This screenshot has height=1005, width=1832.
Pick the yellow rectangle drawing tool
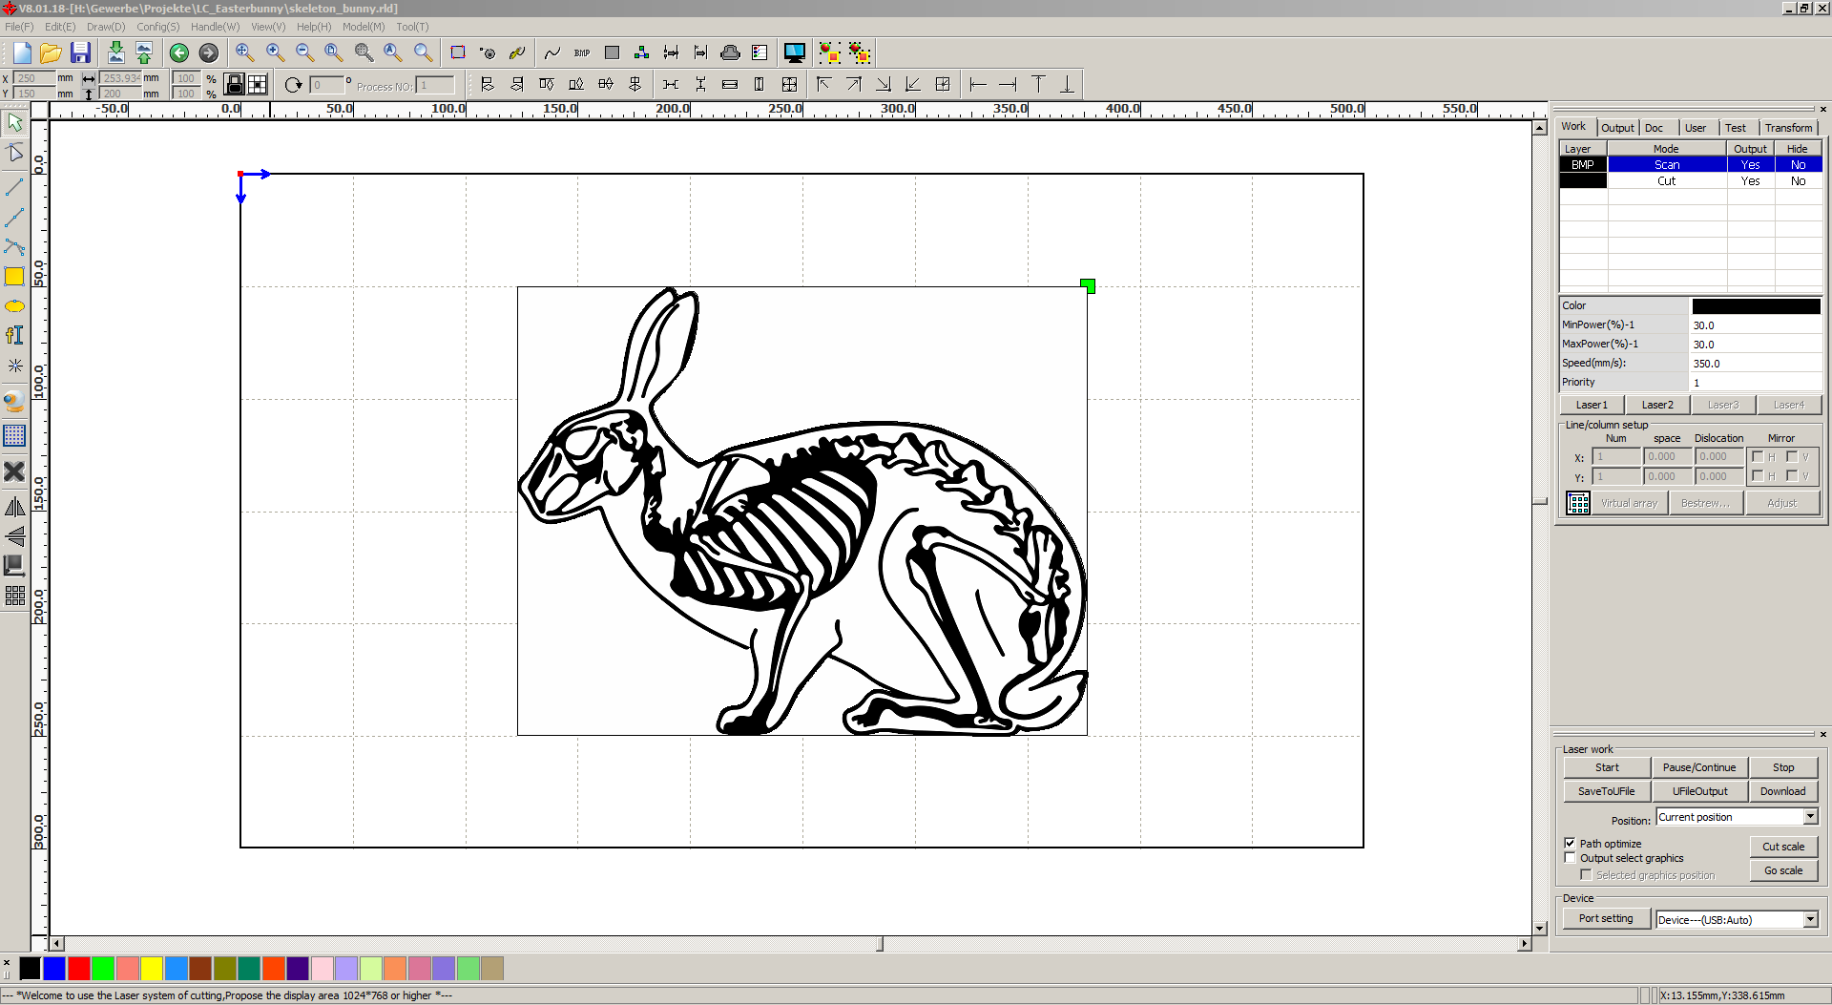point(14,277)
